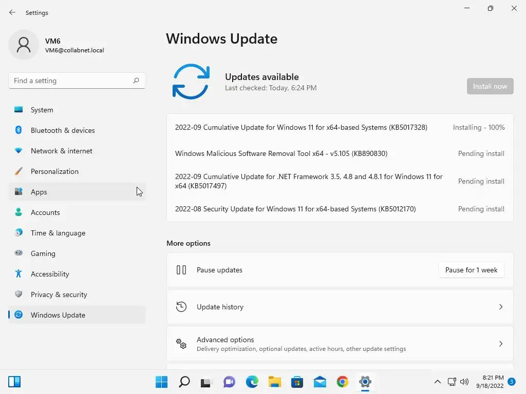Viewport: 526px width, 394px height.
Task: Click the Settings gear in the taskbar
Action: click(x=365, y=382)
